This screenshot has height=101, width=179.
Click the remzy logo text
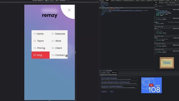click(x=50, y=15)
